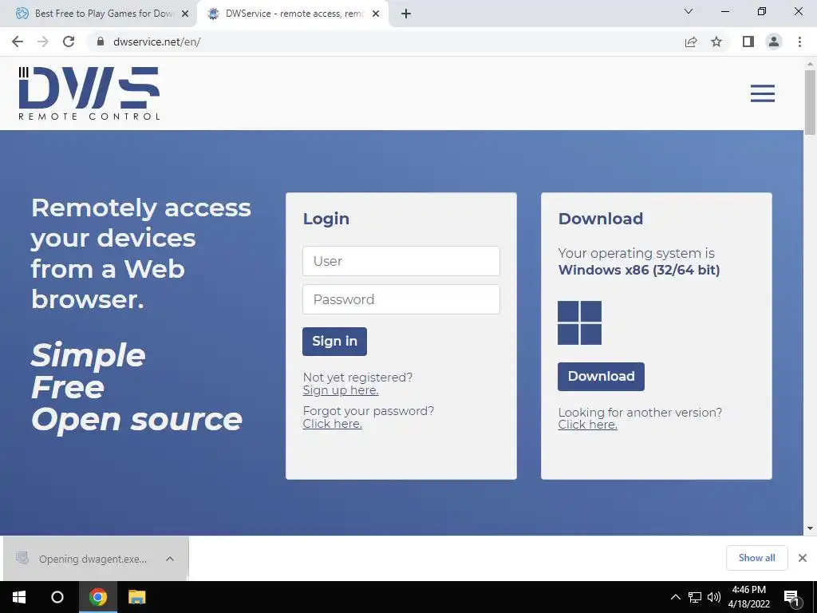Show all downloads
Screen dimensions: 817x613
coord(756,558)
